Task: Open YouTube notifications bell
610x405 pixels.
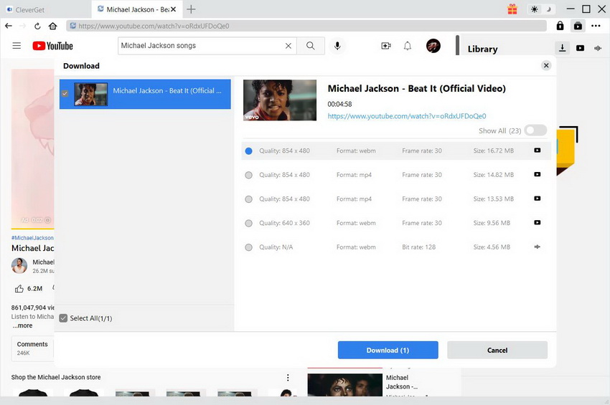Action: pos(408,46)
